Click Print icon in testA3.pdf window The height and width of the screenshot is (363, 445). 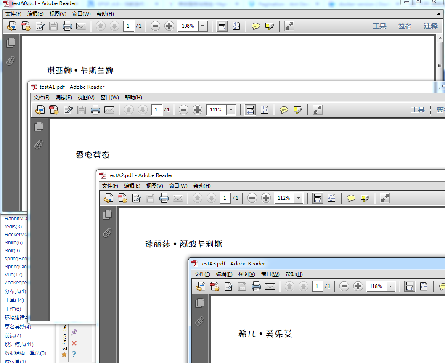click(256, 286)
